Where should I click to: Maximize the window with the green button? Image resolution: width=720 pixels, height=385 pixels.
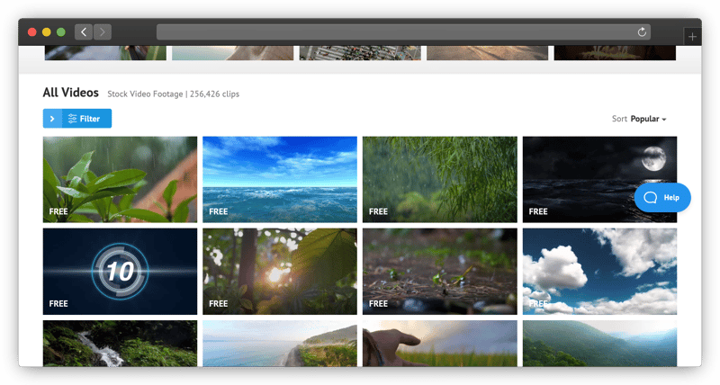tap(60, 31)
